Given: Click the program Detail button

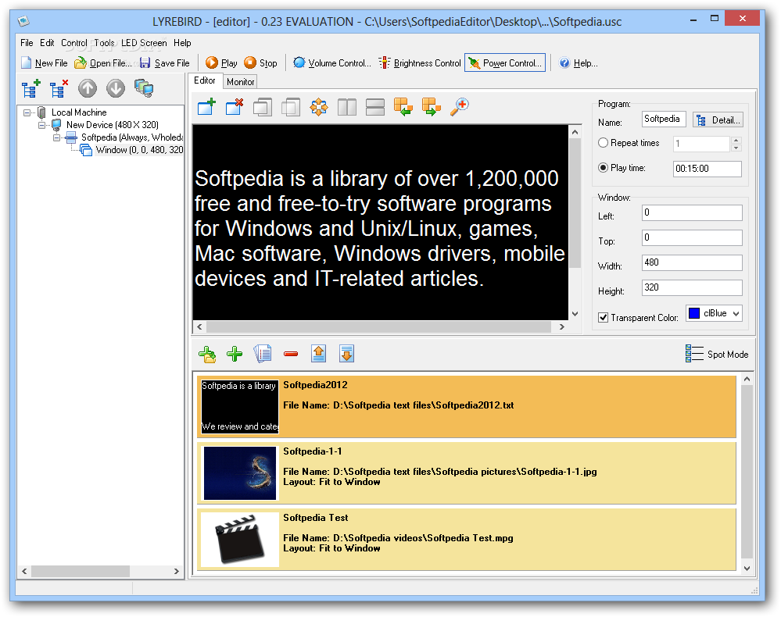Looking at the screenshot, I should click(x=718, y=120).
